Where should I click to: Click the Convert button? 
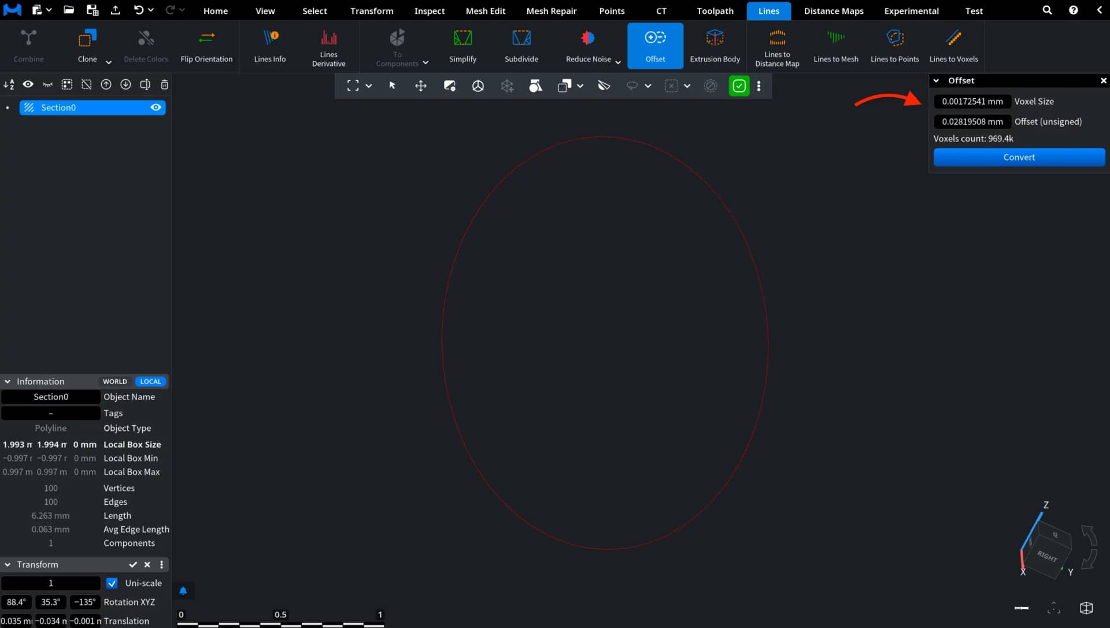(1019, 157)
